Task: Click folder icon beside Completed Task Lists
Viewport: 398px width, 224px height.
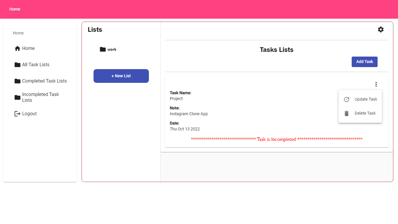Action: pyautogui.click(x=17, y=81)
